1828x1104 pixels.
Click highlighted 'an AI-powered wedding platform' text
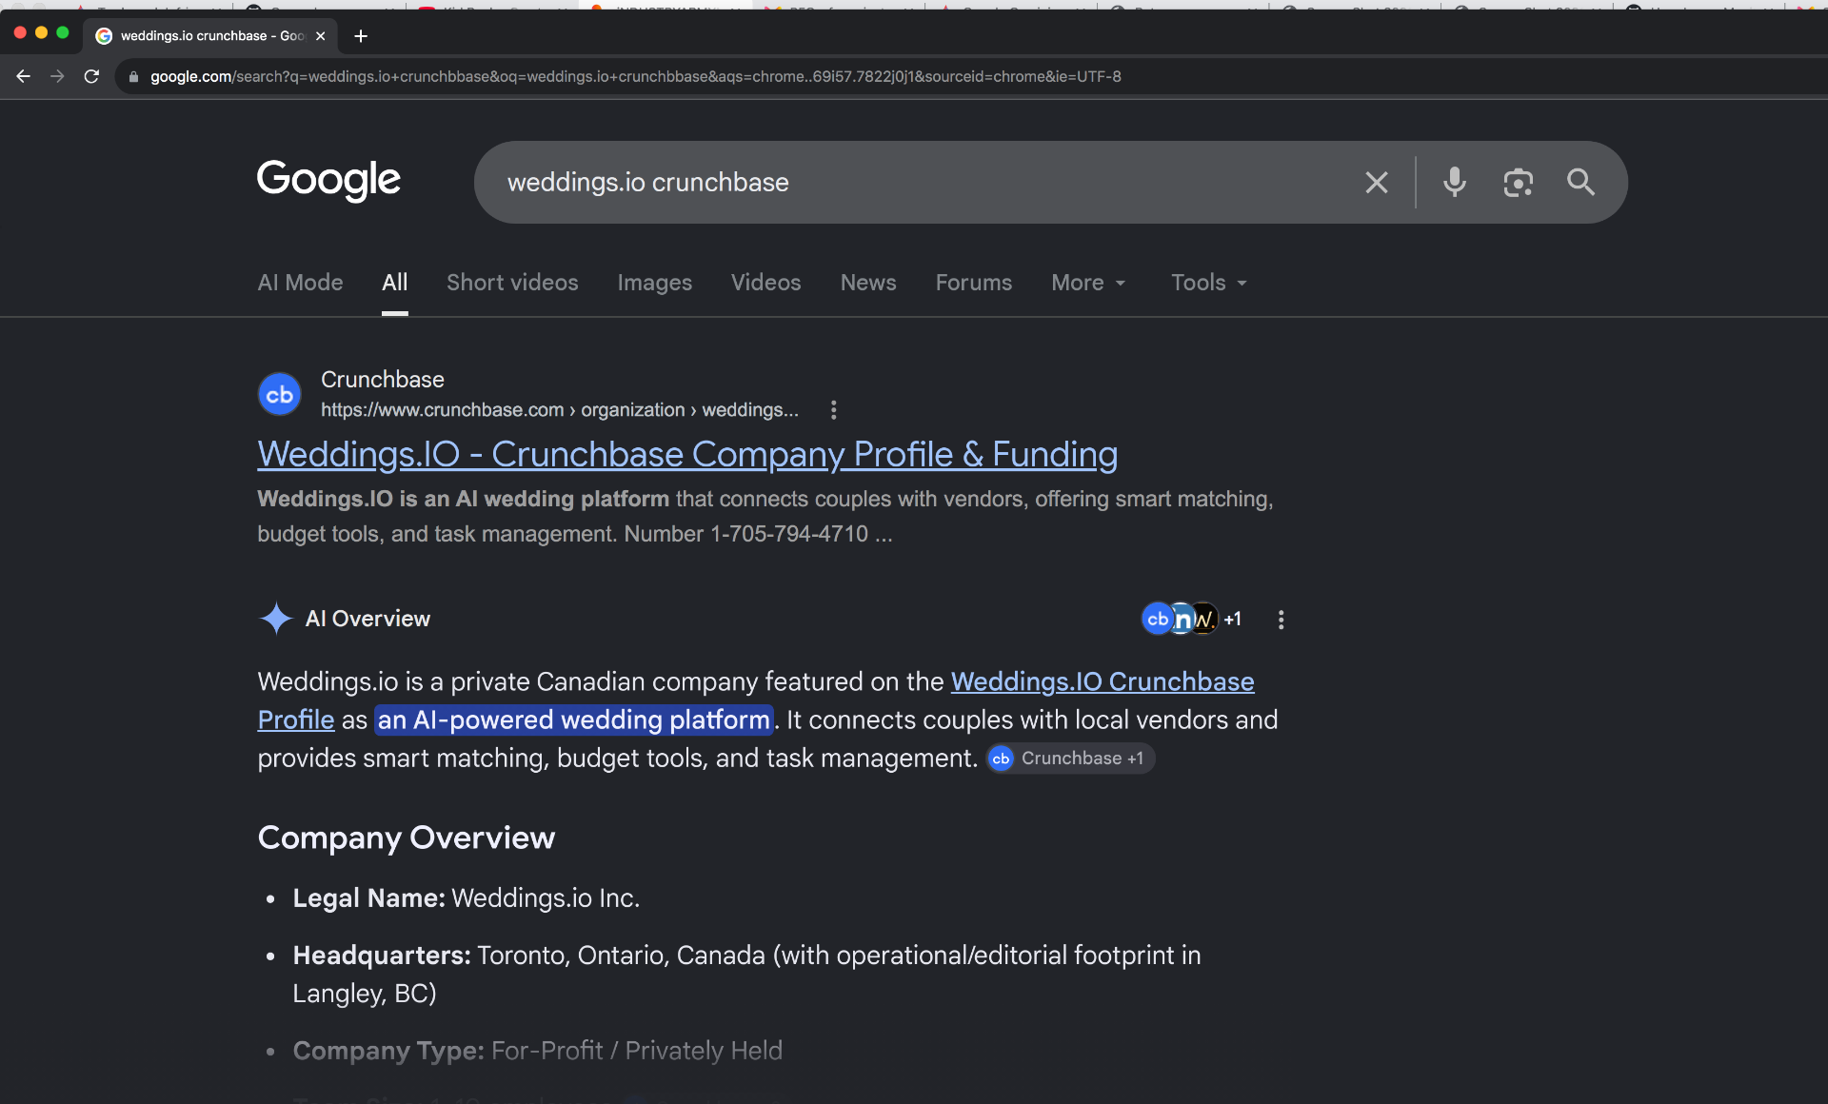(x=574, y=720)
